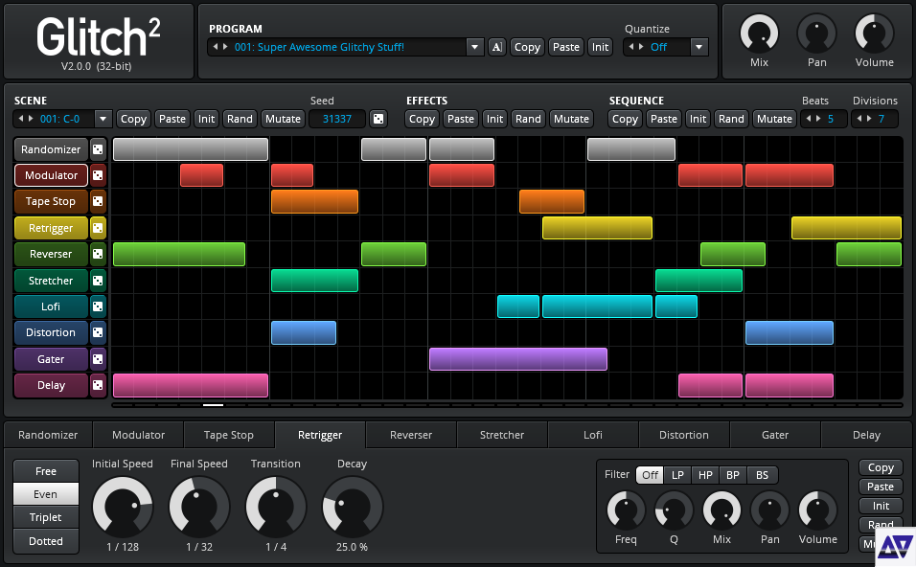Set the filter type to Off

(x=650, y=475)
